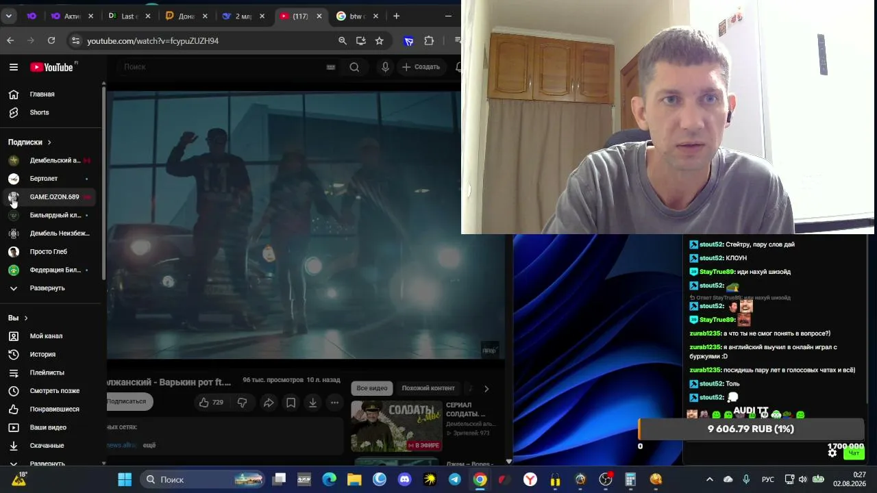877x493 pixels.
Task: Open the YouTube hamburger guide menu
Action: click(14, 67)
